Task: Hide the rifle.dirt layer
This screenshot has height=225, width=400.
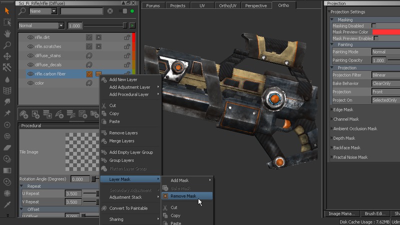Action: (30, 37)
